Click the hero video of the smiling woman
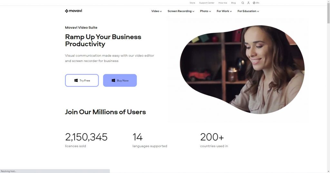This screenshot has width=330, height=173. pyautogui.click(x=242, y=70)
